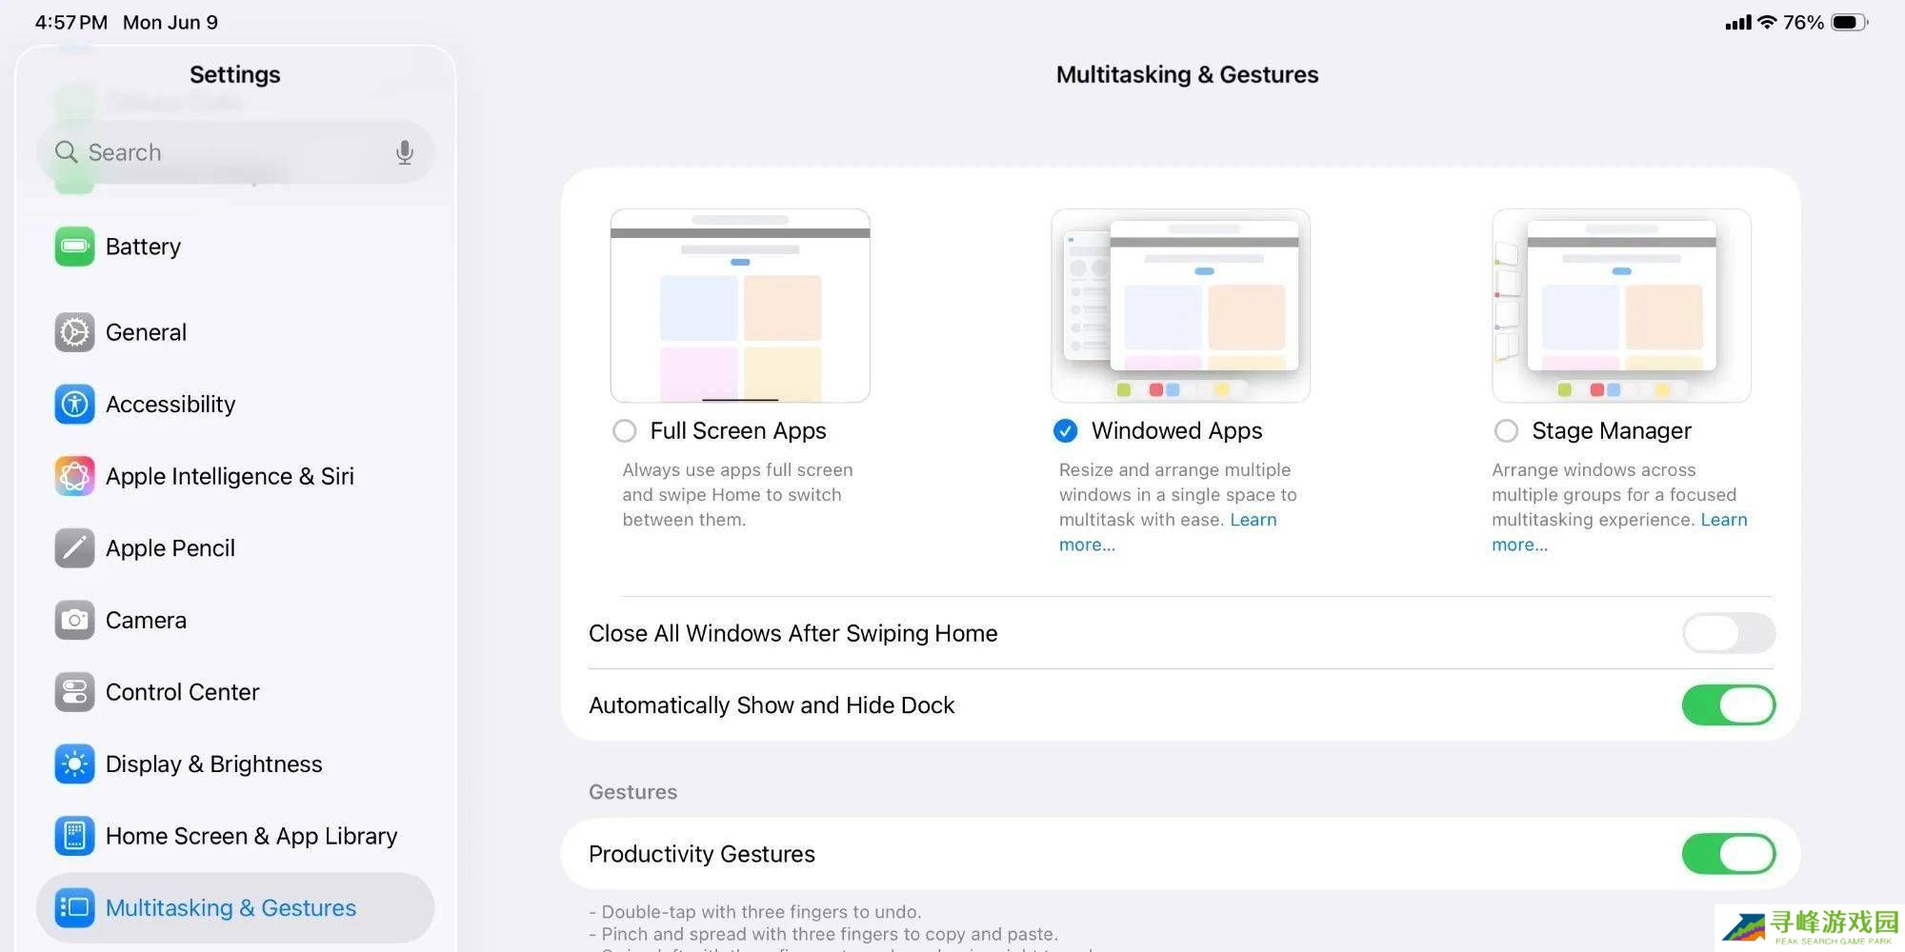Open the Camera menu item

[234, 620]
